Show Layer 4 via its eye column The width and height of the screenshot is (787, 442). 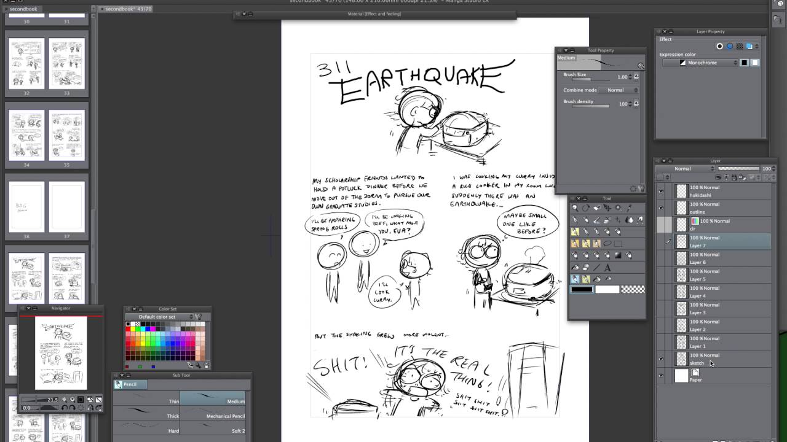pos(661,292)
